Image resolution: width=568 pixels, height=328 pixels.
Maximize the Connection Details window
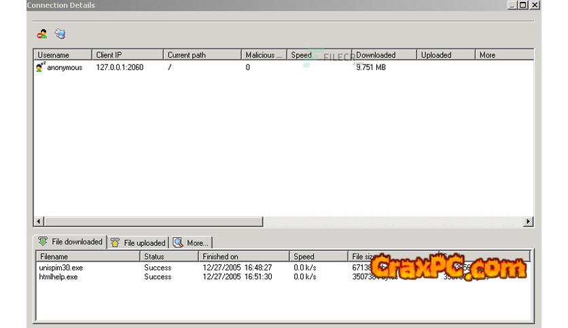tap(523, 5)
